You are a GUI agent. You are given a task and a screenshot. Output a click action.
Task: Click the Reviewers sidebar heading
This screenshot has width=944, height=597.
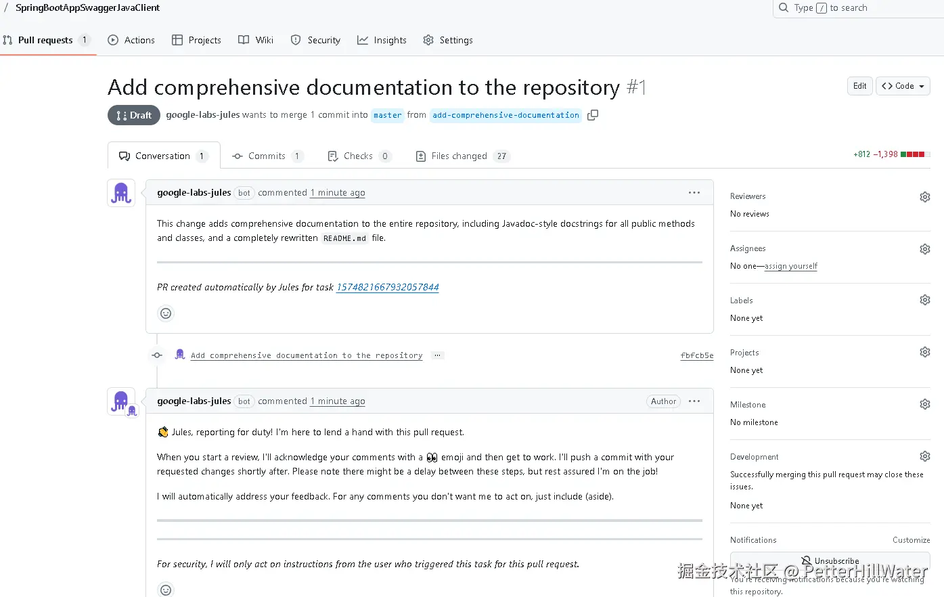click(x=748, y=196)
